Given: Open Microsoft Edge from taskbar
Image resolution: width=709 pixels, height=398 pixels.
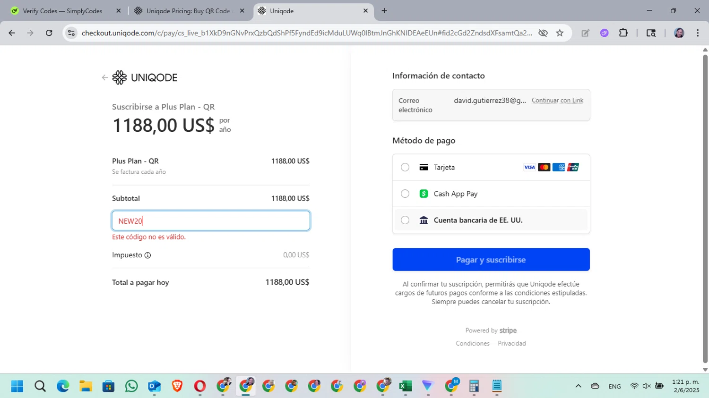Looking at the screenshot, I should (63, 386).
